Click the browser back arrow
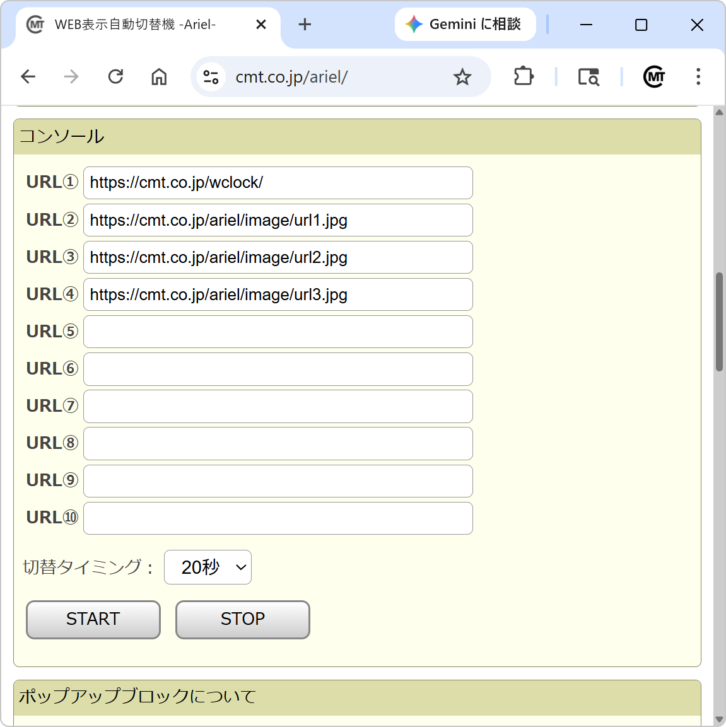 (x=28, y=77)
